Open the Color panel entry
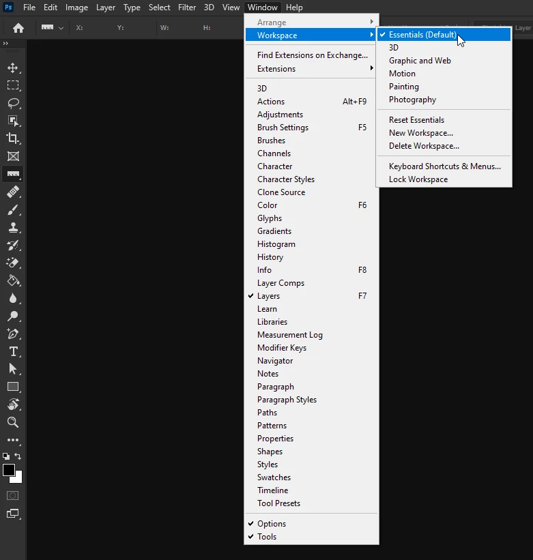The width and height of the screenshot is (533, 560). pyautogui.click(x=311, y=205)
